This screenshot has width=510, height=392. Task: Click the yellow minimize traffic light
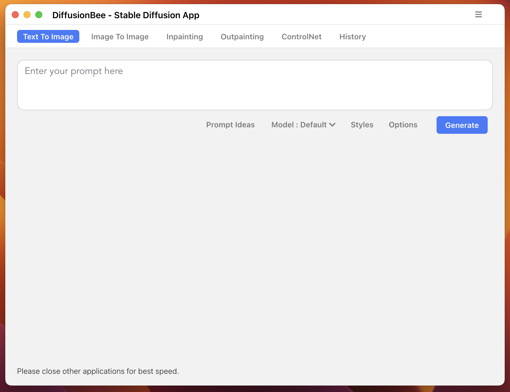tap(27, 14)
